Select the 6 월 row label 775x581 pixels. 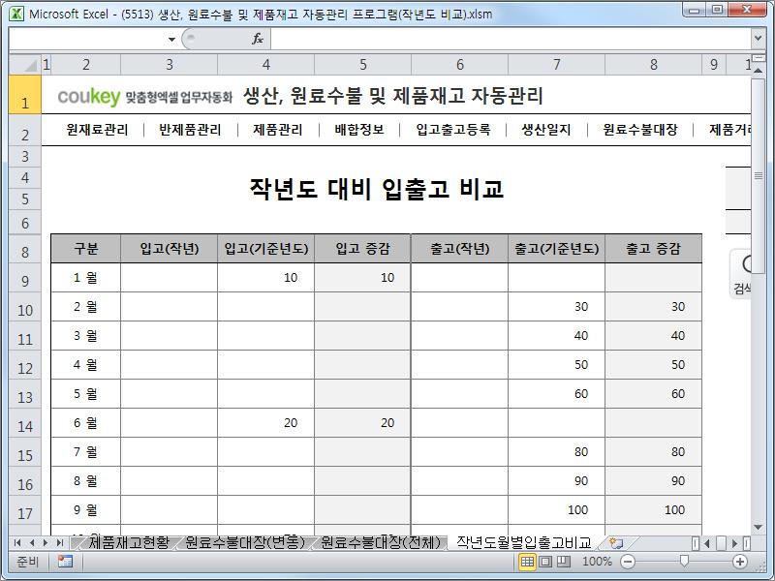[85, 423]
